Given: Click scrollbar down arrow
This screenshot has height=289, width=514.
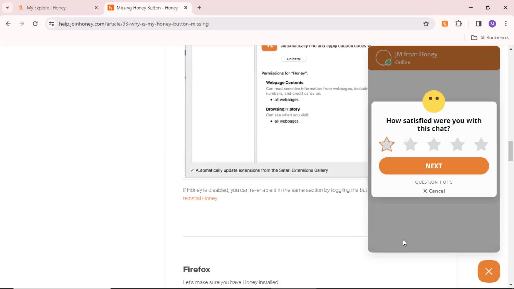Looking at the screenshot, I should coord(511,285).
